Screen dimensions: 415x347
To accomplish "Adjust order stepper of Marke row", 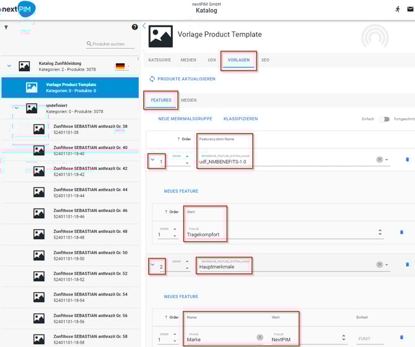I will [175, 337].
